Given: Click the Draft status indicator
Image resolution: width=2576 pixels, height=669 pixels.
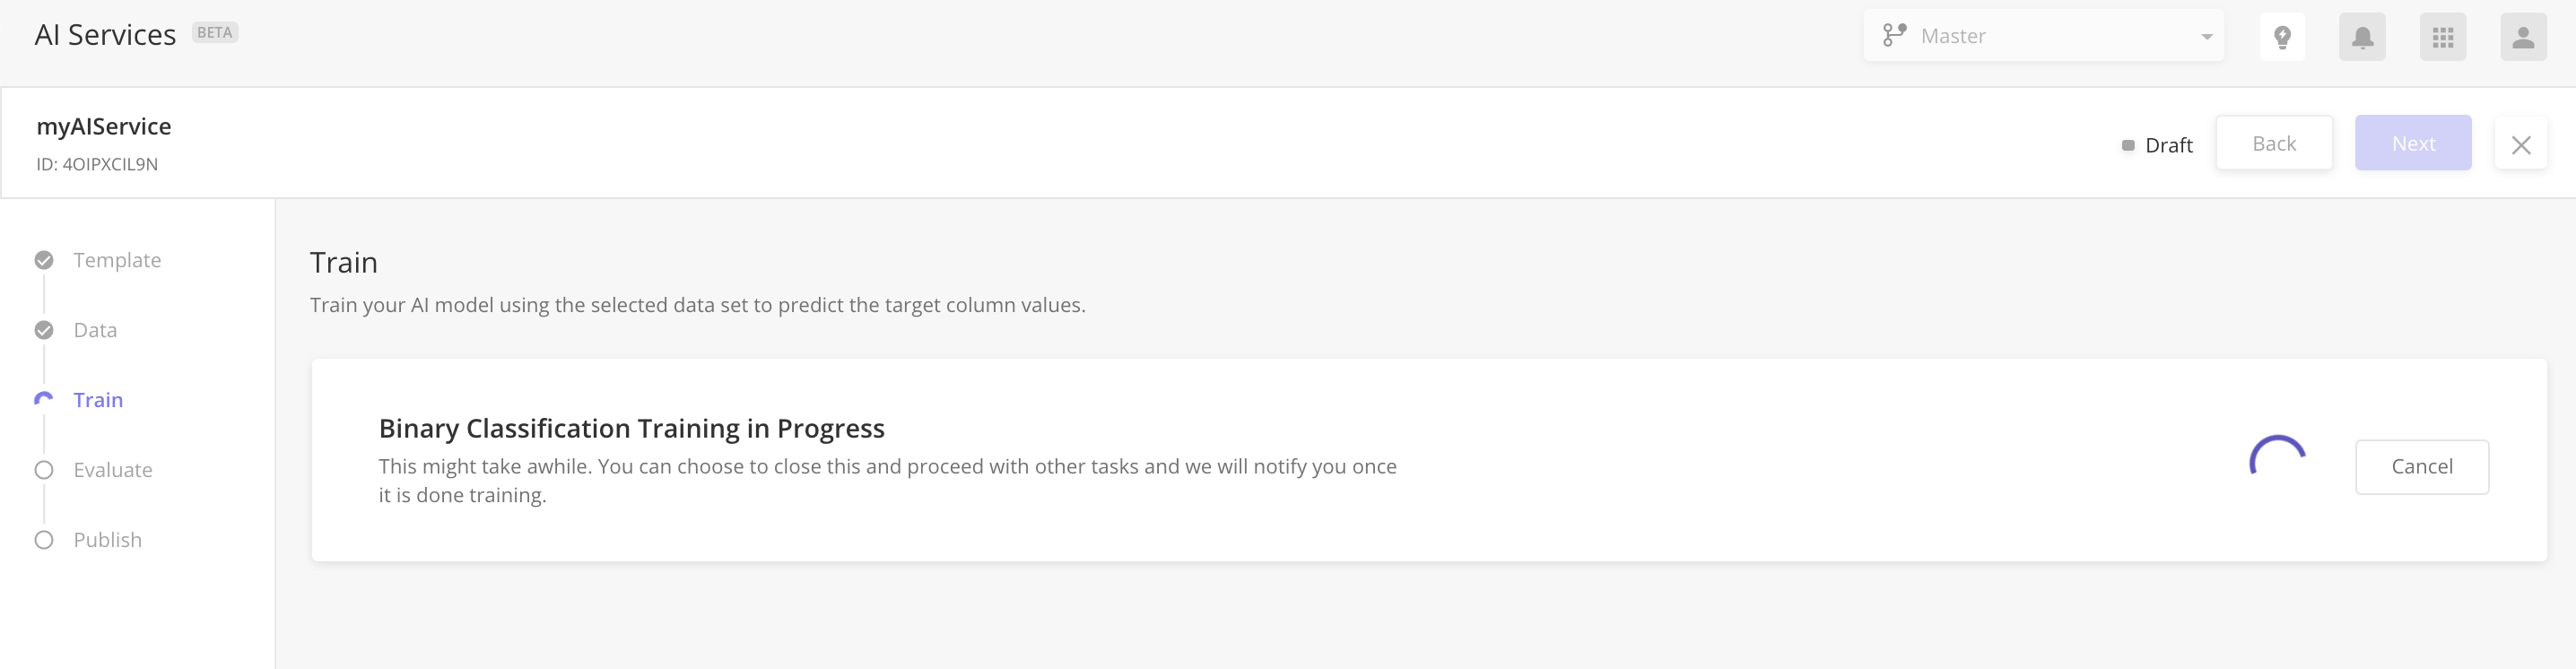Looking at the screenshot, I should (2157, 145).
